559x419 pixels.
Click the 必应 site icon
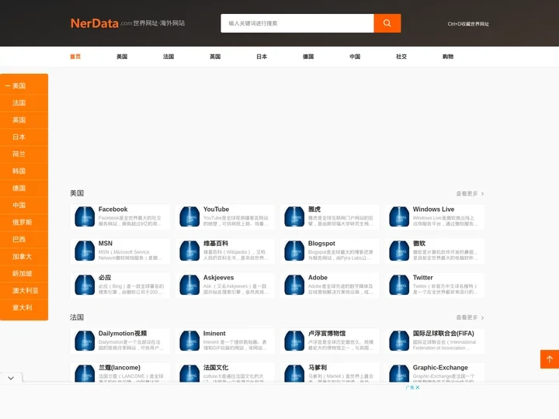pyautogui.click(x=85, y=285)
